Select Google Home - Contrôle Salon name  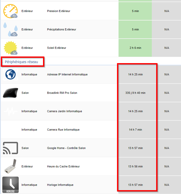tap(66, 148)
